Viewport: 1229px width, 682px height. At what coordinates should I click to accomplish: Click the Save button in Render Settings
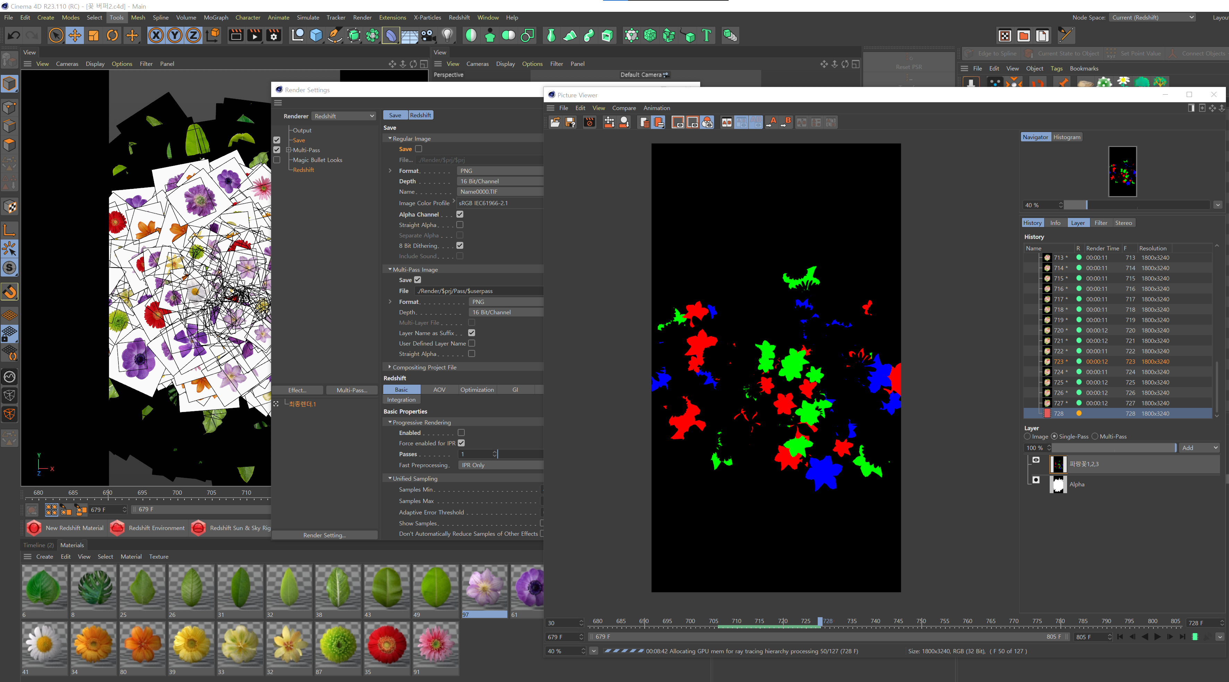(395, 115)
